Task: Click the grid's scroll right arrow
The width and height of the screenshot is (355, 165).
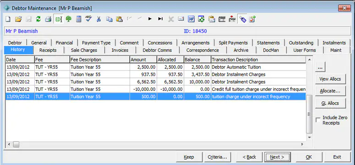Action: [302, 144]
